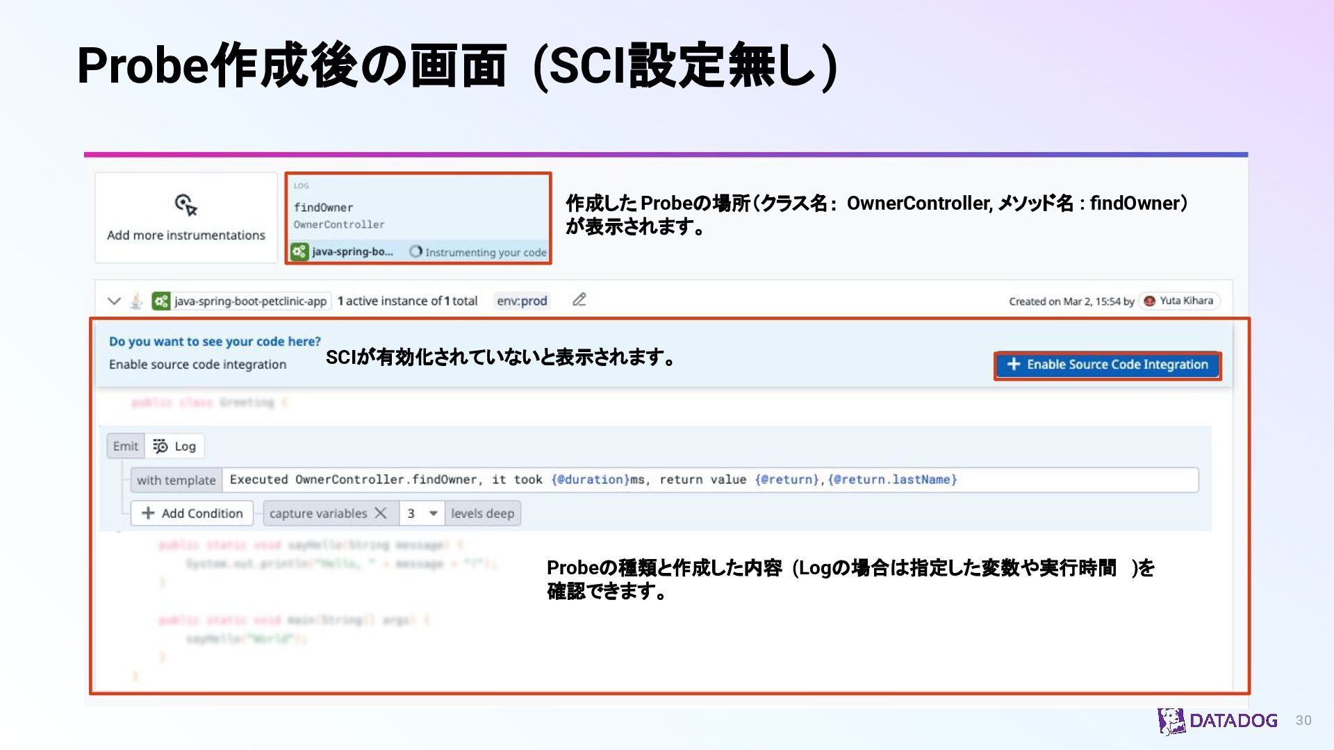1334x750 pixels.
Task: Click the java-spring-boot-petclinic-app service name
Action: 250,301
